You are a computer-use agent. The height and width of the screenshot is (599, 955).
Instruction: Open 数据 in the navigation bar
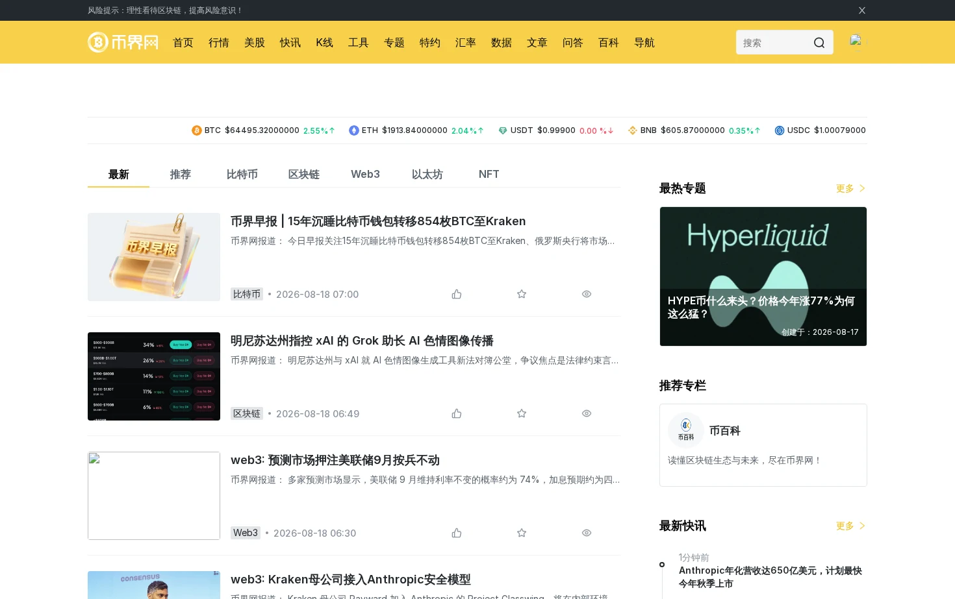(502, 42)
